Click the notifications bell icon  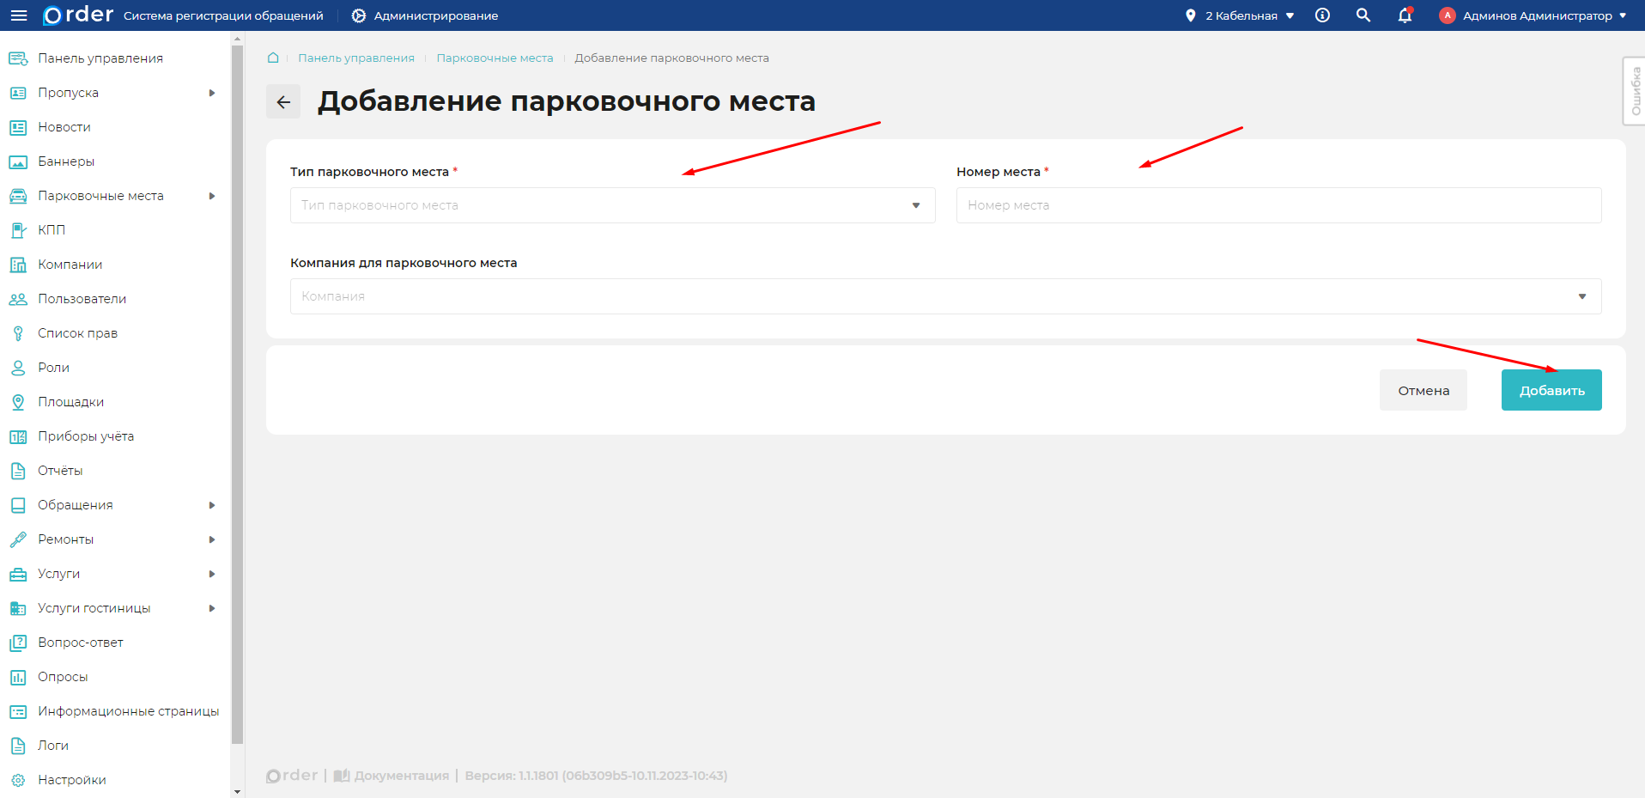tap(1404, 15)
